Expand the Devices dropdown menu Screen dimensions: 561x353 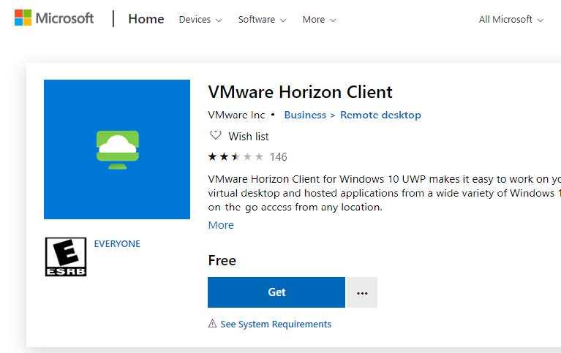[200, 19]
